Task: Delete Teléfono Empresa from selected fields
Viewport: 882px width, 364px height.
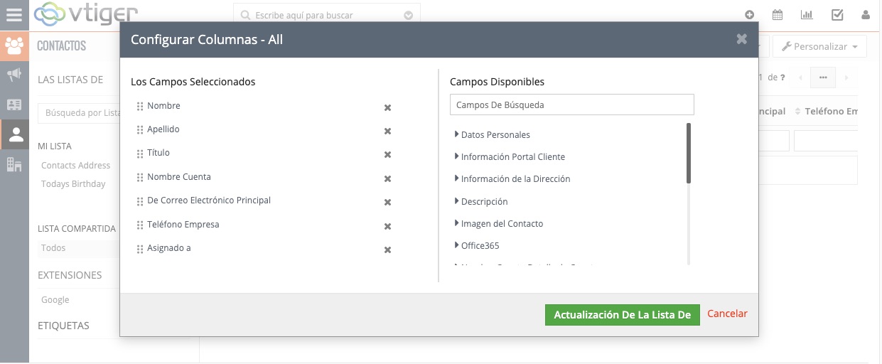Action: coord(387,226)
